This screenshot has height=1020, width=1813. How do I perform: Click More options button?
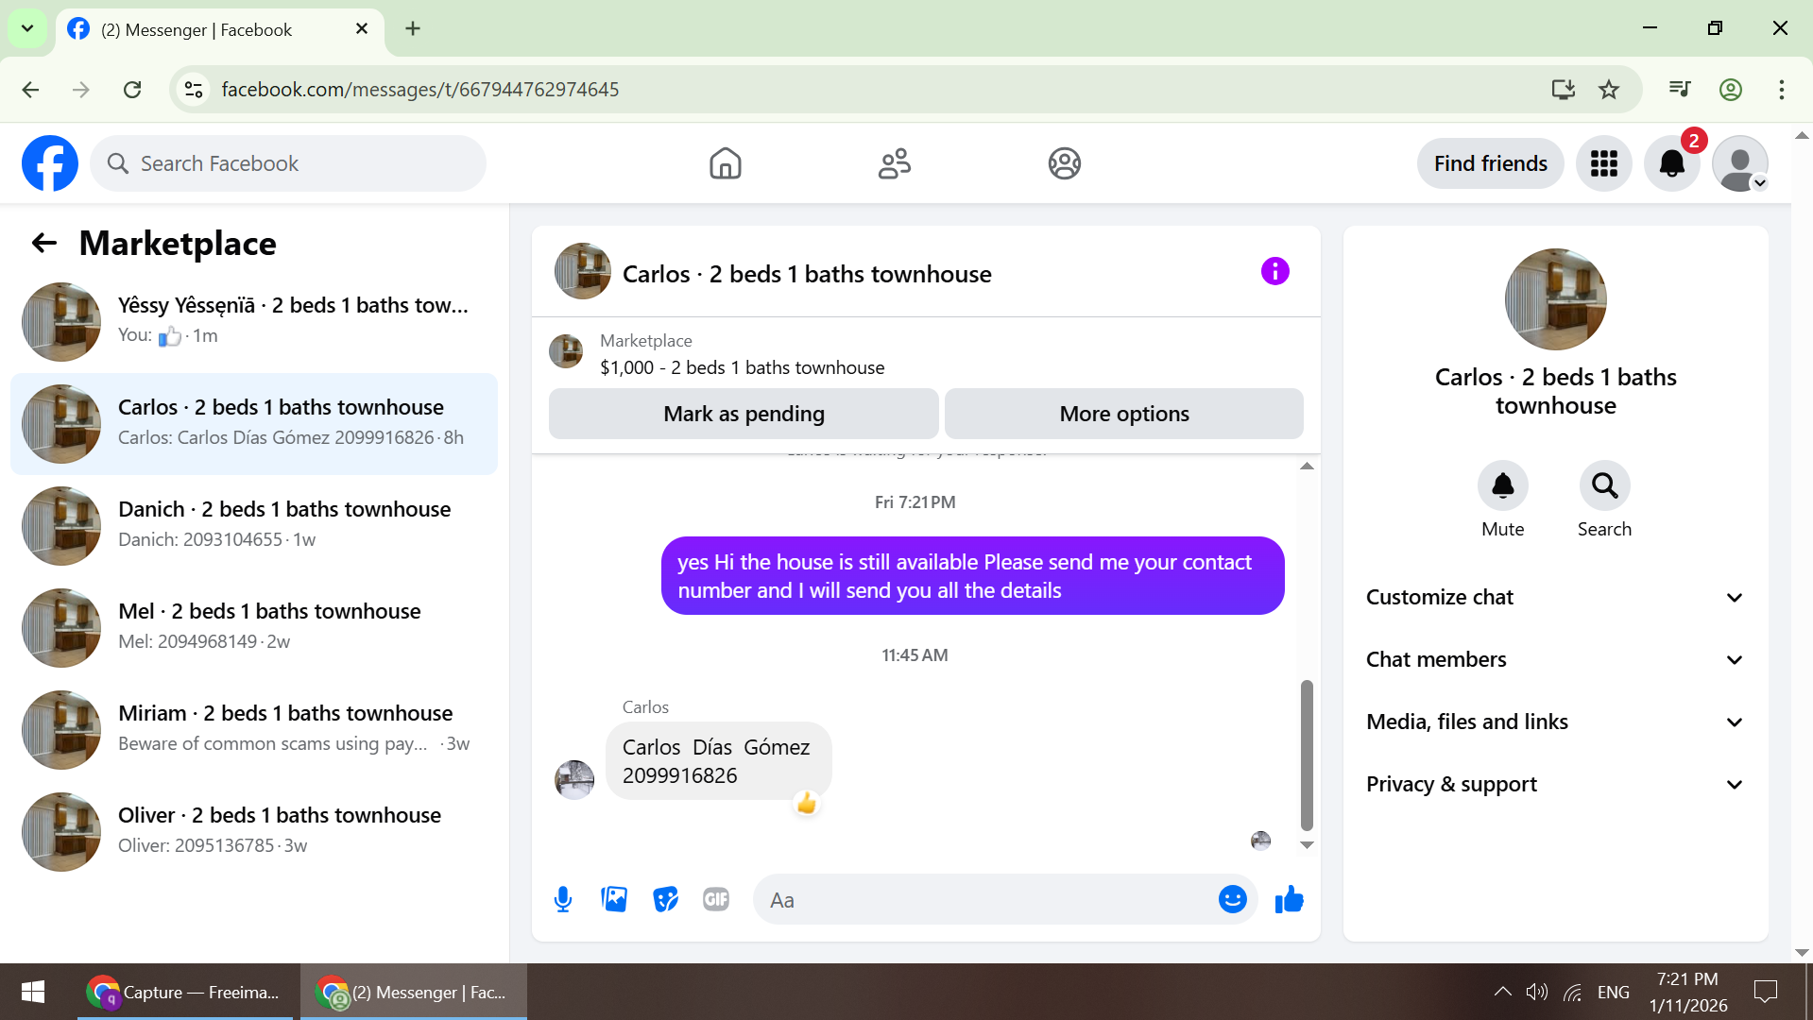pyautogui.click(x=1124, y=414)
